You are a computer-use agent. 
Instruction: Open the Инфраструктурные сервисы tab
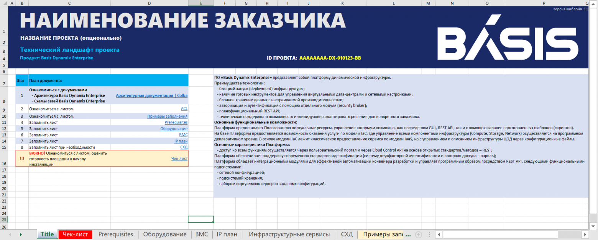[289, 234]
